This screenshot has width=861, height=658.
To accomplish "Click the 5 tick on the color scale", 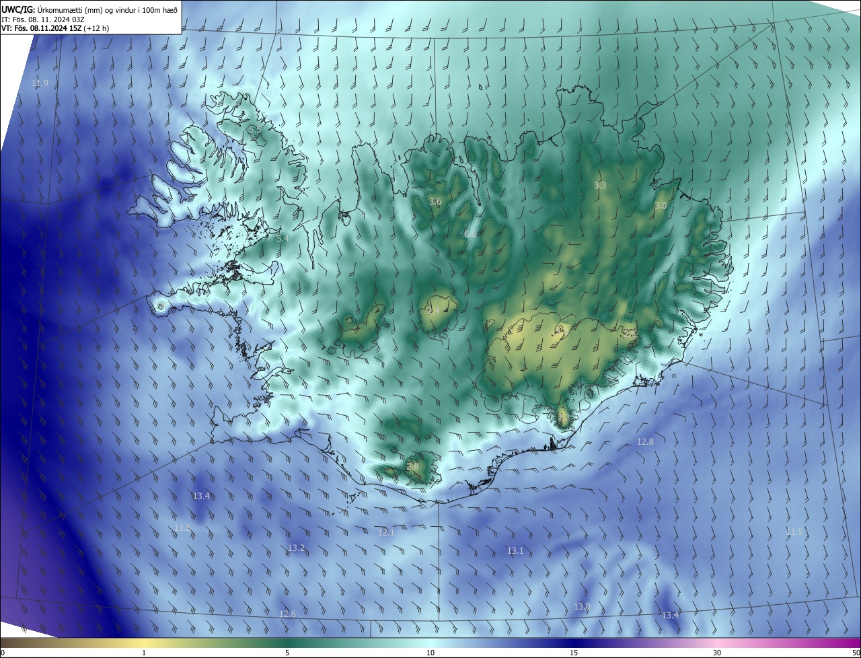I will 287,653.
